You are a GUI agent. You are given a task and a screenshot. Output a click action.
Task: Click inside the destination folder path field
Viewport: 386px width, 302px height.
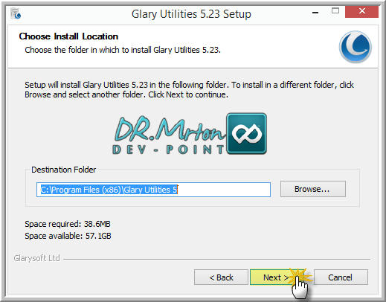coord(153,190)
